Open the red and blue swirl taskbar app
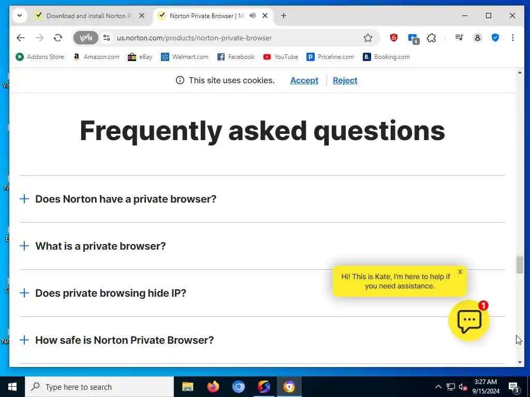This screenshot has width=530, height=397. [x=263, y=387]
